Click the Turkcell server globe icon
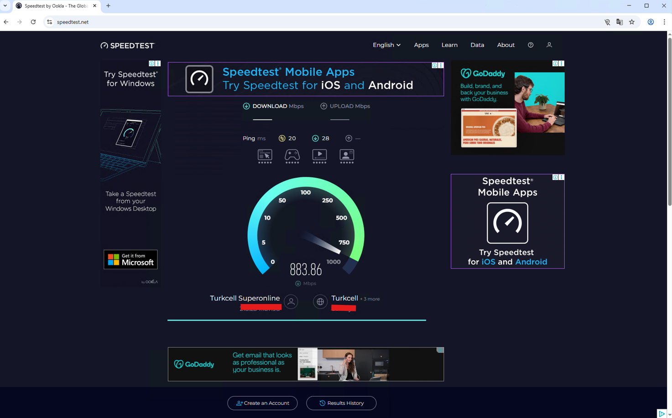The width and height of the screenshot is (672, 418). click(x=320, y=302)
